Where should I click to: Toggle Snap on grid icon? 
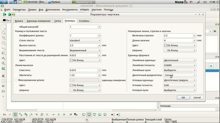(15, 115)
